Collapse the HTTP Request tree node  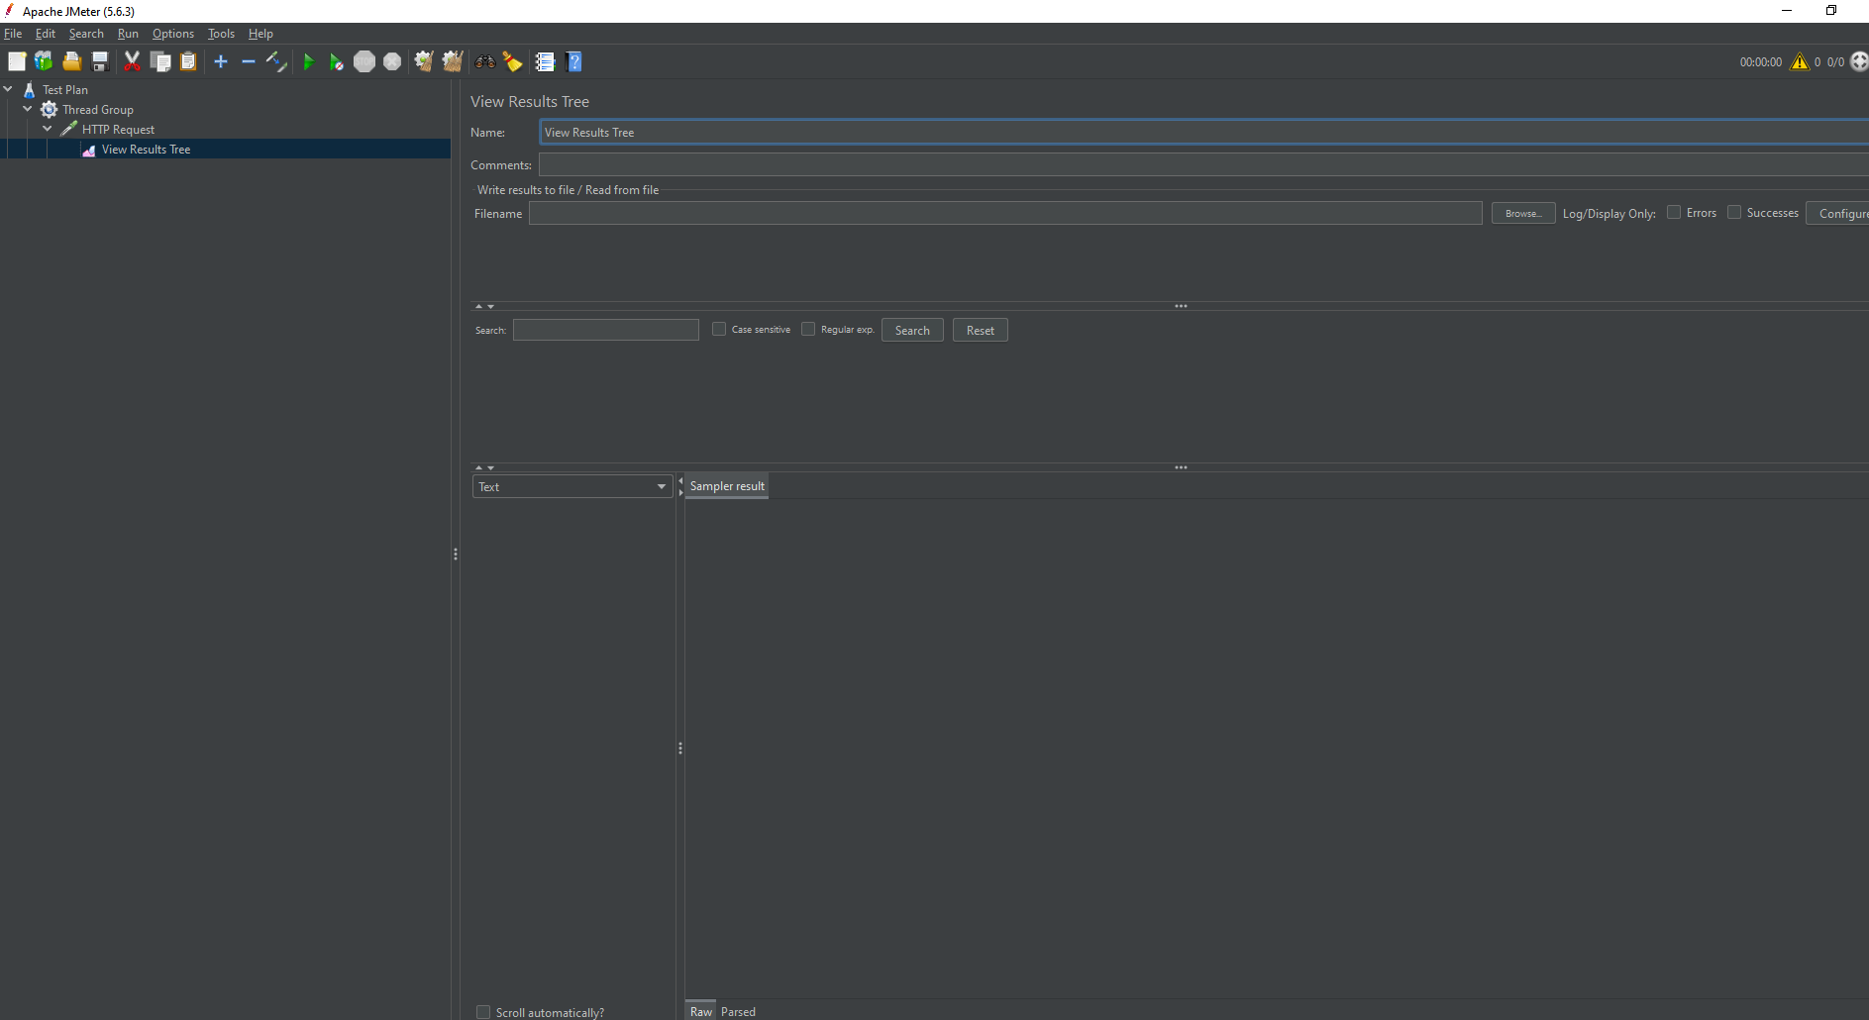click(48, 129)
